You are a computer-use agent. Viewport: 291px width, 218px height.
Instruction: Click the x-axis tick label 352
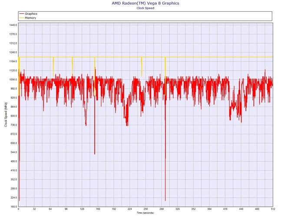tap(194, 209)
